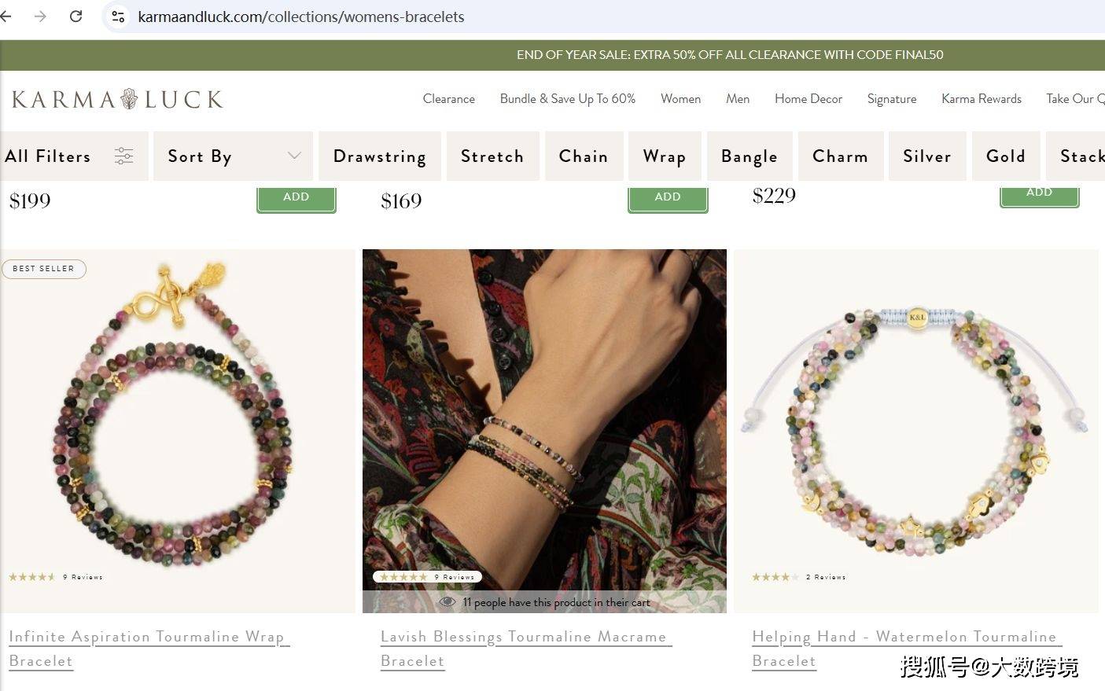Viewport: 1105px width, 691px height.
Task: Reload the page with the refresh icon
Action: [76, 16]
